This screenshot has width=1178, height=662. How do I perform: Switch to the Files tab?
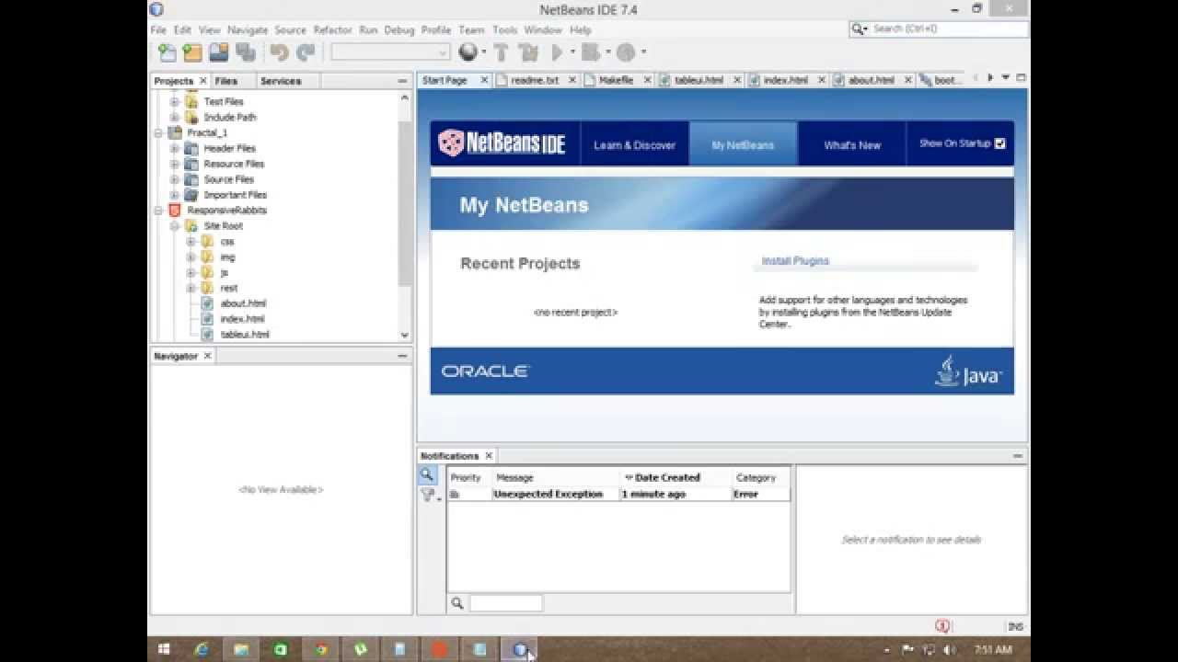(x=226, y=81)
